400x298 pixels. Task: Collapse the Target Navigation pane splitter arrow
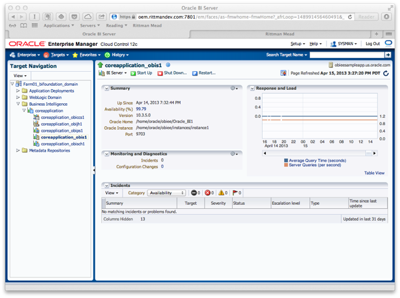pyautogui.click(x=94, y=170)
